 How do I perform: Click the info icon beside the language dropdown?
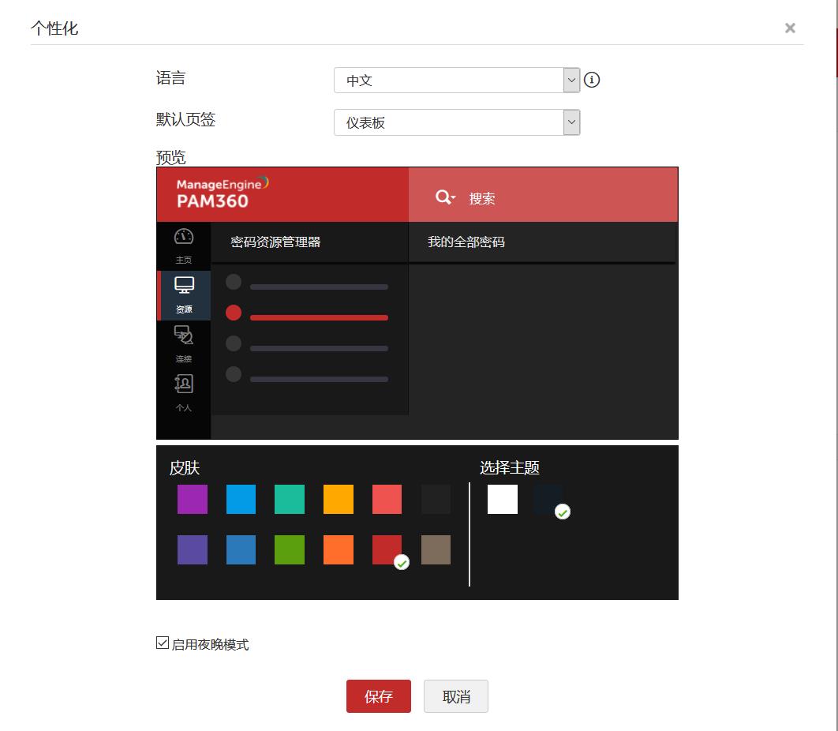click(x=591, y=81)
